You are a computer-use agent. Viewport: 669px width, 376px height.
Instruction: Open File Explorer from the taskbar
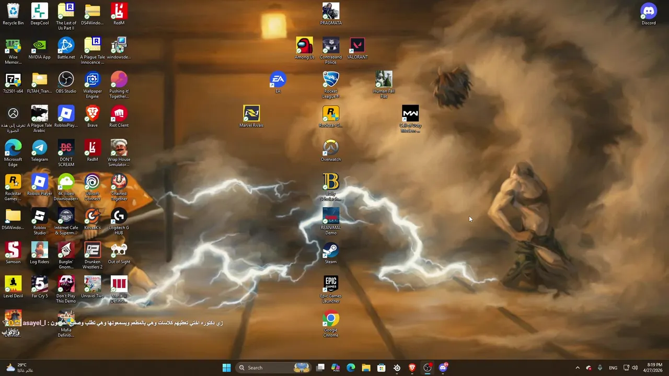[366, 368]
